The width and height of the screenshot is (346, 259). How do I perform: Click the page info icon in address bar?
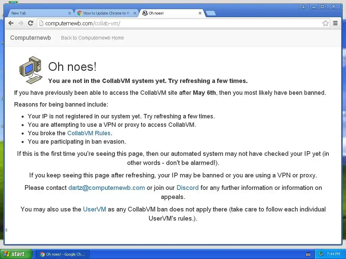point(41,23)
